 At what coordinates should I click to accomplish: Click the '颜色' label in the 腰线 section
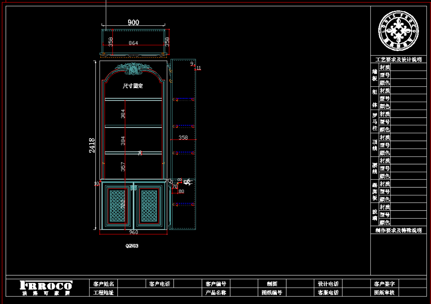[x=385, y=176]
